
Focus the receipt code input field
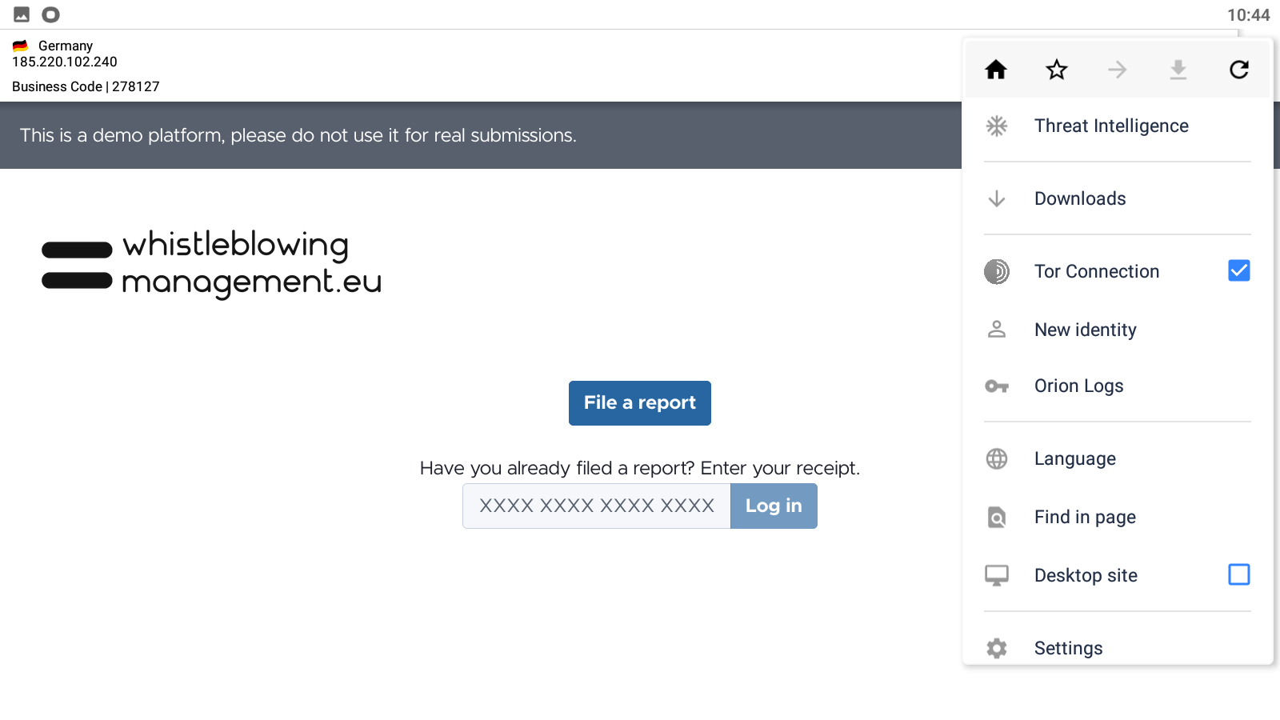pos(597,506)
